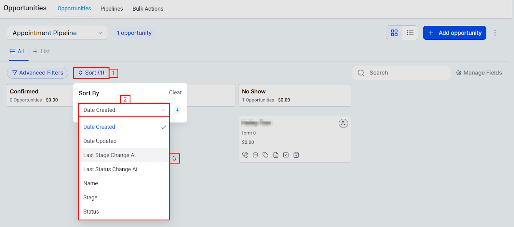Select the All list tab
The height and width of the screenshot is (227, 514).
17,51
